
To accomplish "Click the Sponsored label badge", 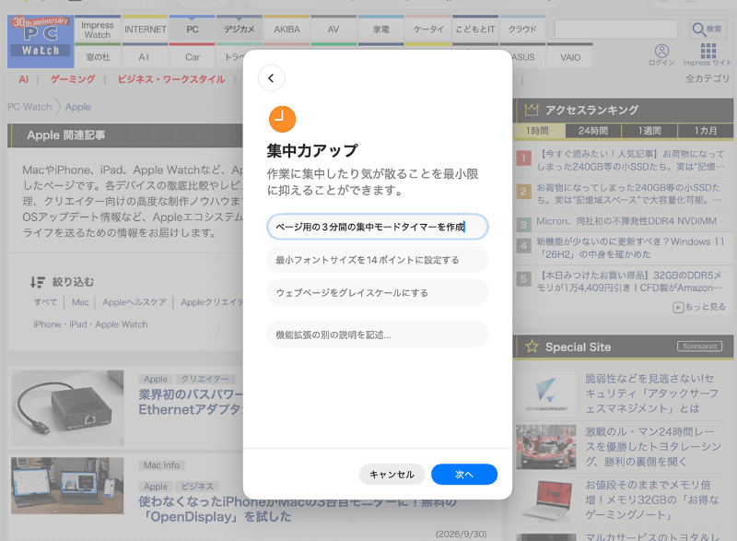I will point(699,347).
